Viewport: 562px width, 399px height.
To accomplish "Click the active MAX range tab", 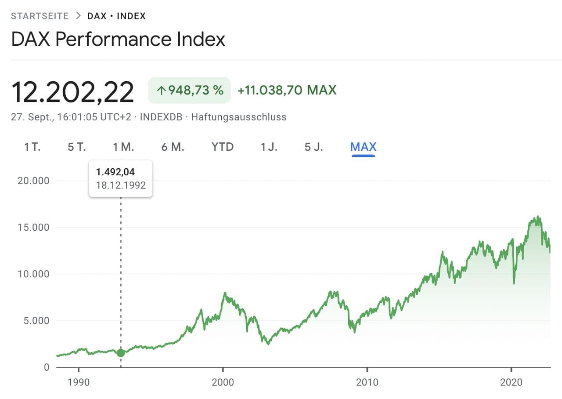I will 363,147.
